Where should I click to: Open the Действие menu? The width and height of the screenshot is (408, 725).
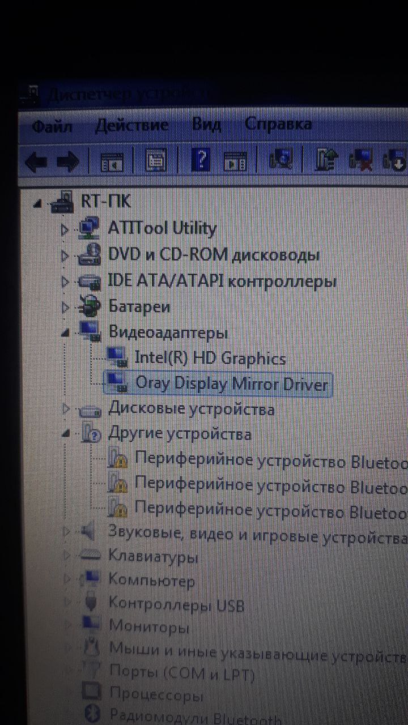[132, 125]
